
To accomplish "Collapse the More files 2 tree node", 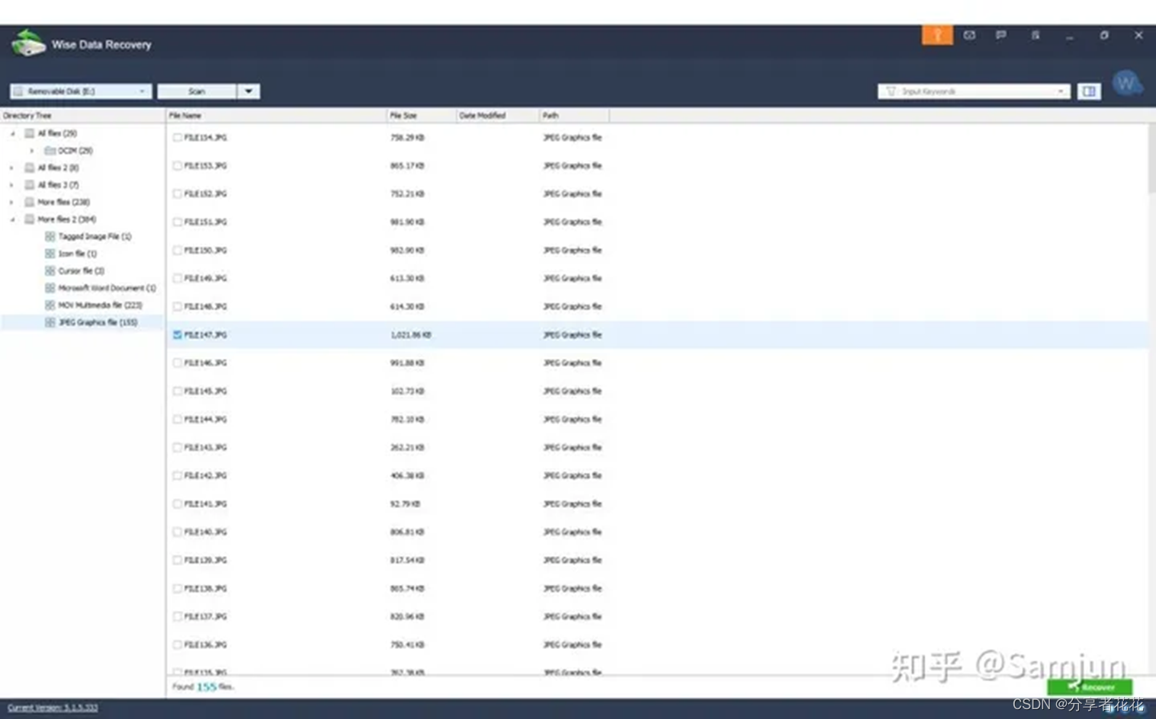I will pos(12,219).
